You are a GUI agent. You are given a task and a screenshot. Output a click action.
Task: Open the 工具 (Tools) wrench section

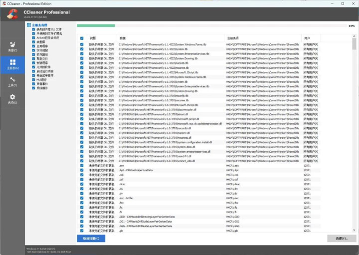pos(12,80)
